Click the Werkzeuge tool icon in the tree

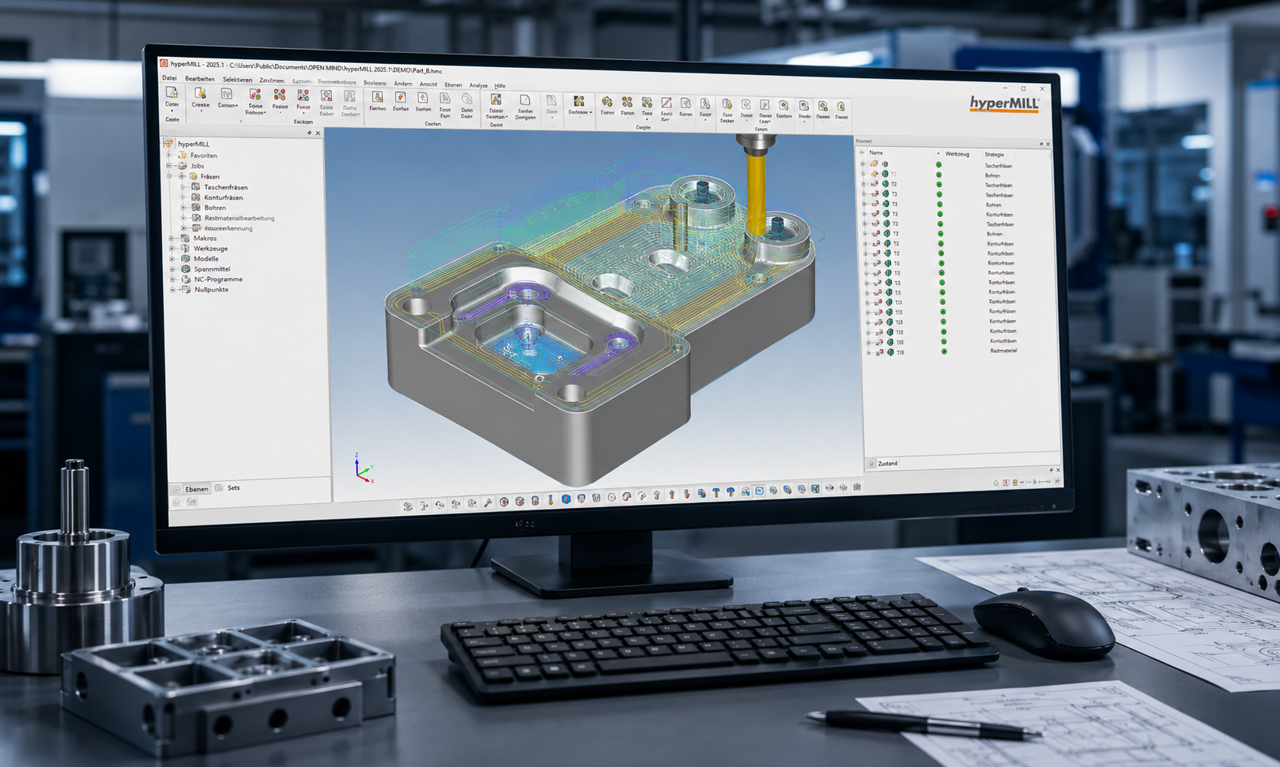[x=186, y=248]
